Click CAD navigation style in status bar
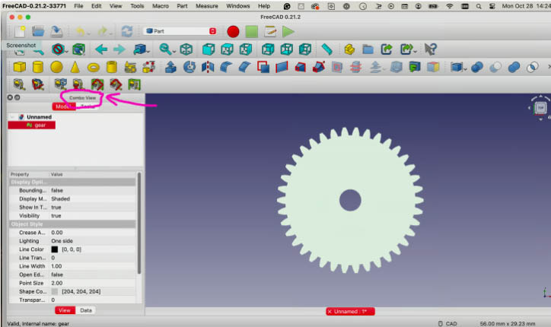The width and height of the screenshot is (551, 327). [x=448, y=323]
